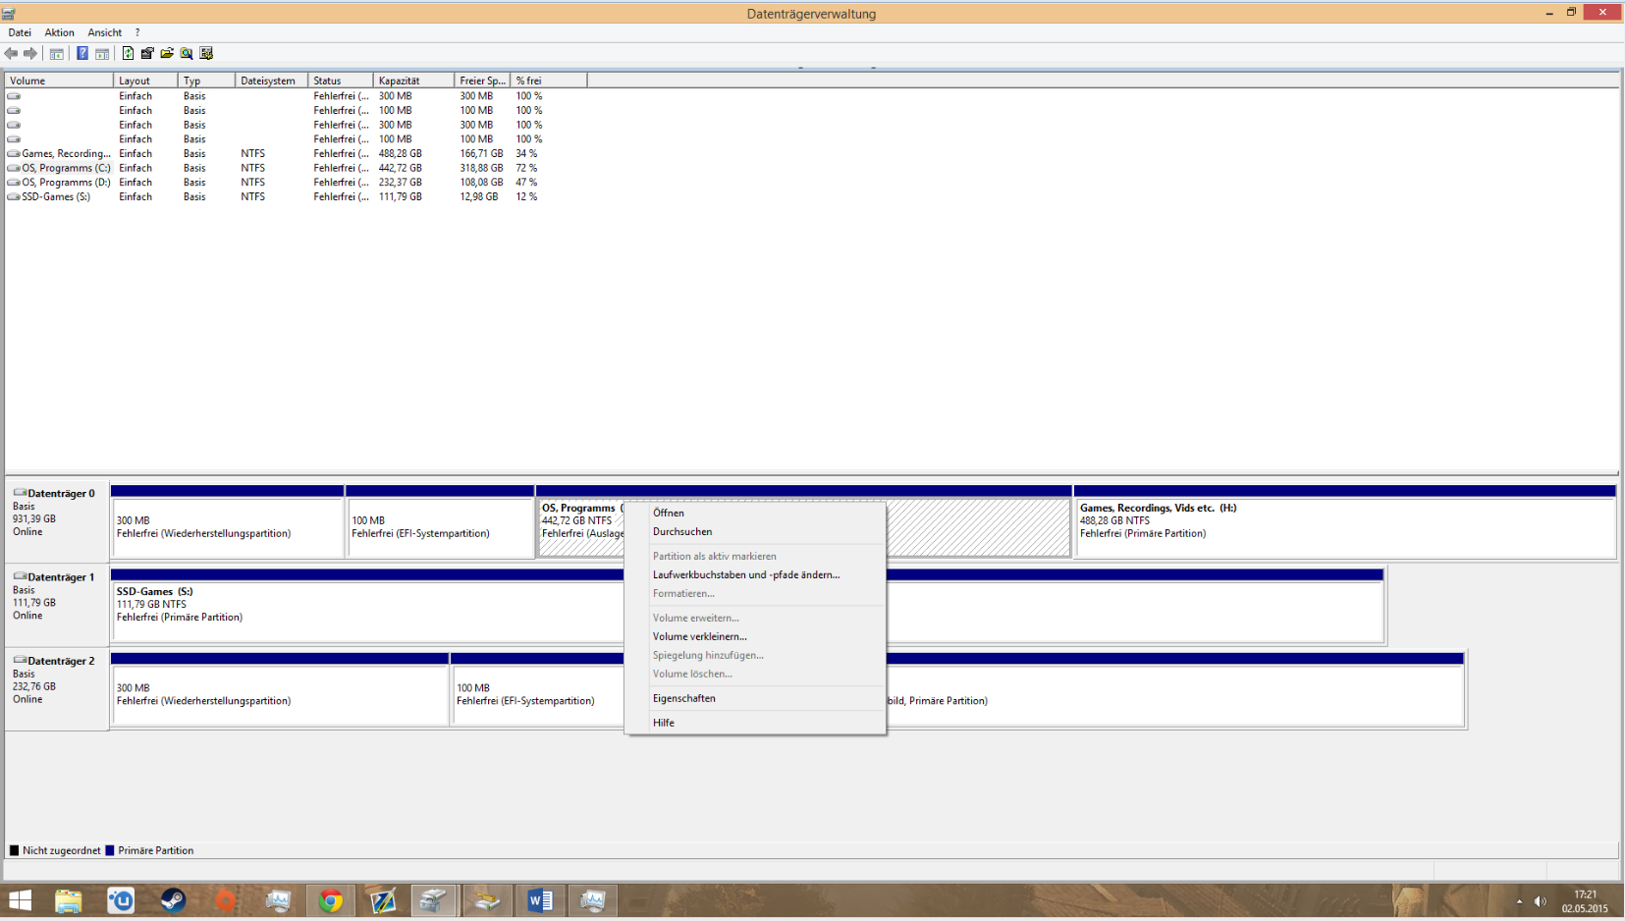Select the SSD-Games (S:) volume row
This screenshot has height=921, width=1625.
click(295, 196)
